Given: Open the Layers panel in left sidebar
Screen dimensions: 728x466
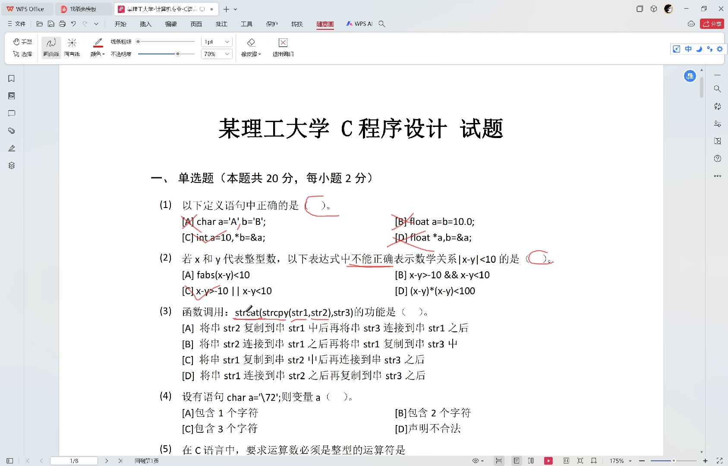Looking at the screenshot, I should pos(12,165).
